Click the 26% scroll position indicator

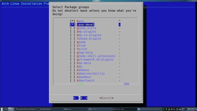point(127,84)
